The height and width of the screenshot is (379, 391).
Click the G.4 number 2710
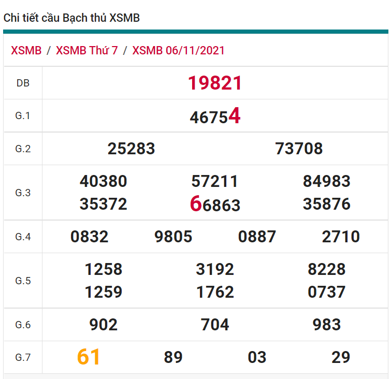click(340, 237)
